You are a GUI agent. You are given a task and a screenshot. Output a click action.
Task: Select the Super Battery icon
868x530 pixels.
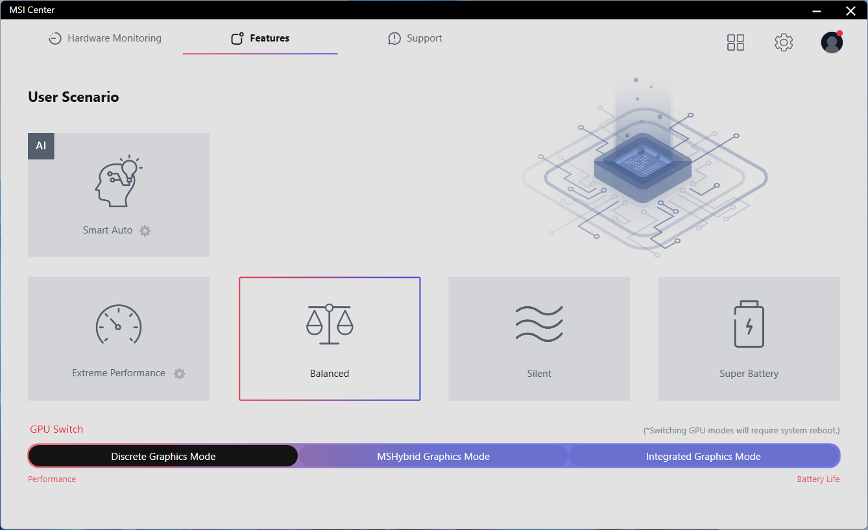[x=749, y=324]
